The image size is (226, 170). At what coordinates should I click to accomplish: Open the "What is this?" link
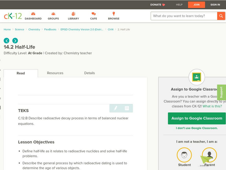pyautogui.click(x=212, y=106)
